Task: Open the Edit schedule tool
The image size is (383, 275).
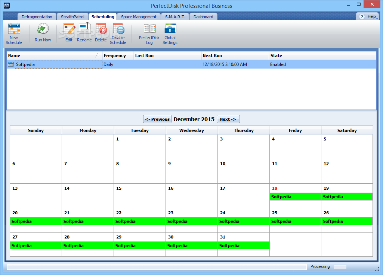Action: click(69, 32)
